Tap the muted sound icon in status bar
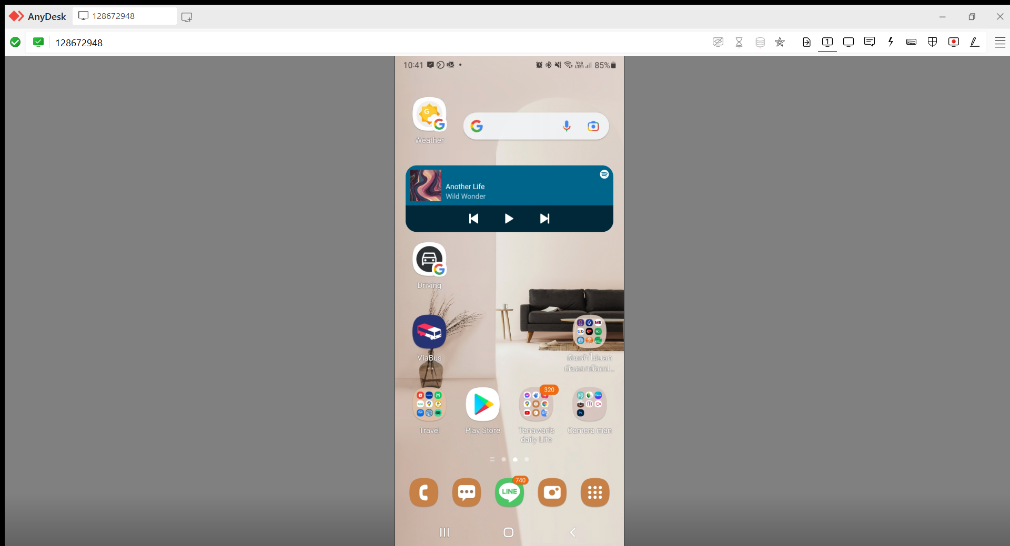The width and height of the screenshot is (1010, 546). click(558, 65)
